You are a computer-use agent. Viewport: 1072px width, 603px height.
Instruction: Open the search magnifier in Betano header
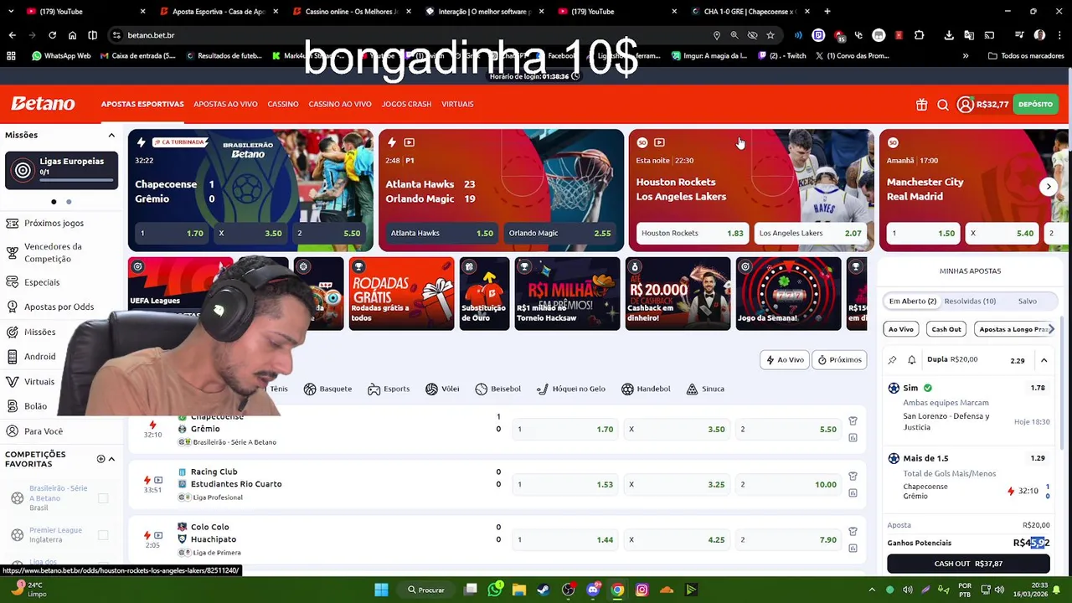pos(943,105)
